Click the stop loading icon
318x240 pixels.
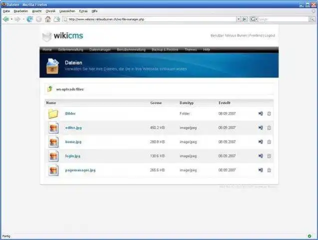39,19
